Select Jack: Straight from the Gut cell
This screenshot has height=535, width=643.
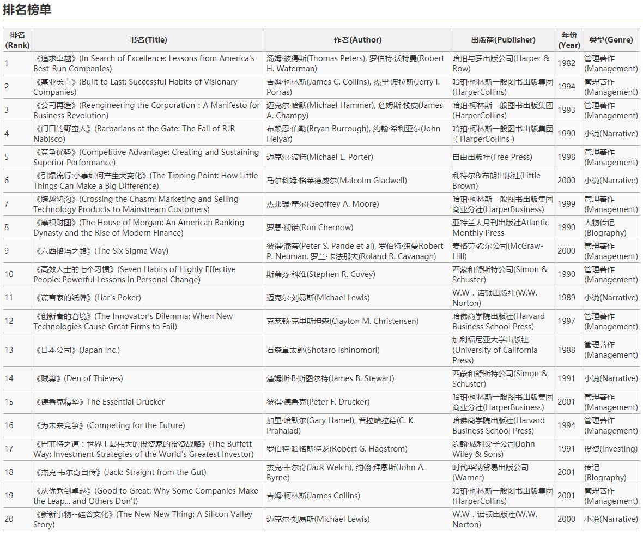(x=148, y=472)
